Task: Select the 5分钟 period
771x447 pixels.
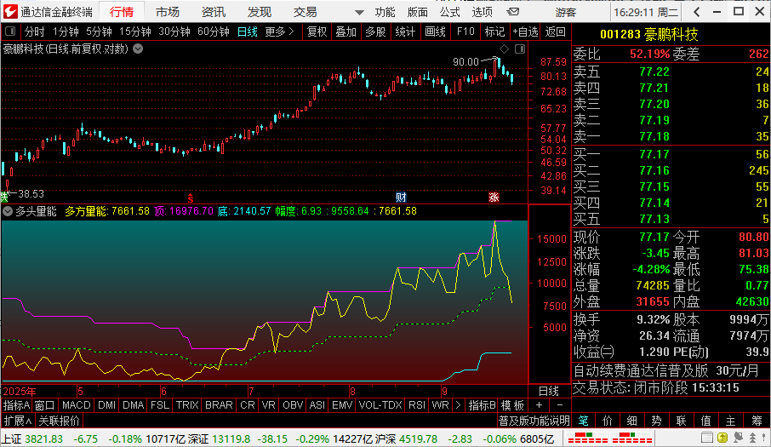Action: pos(99,32)
